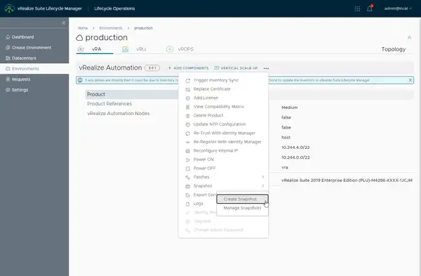Viewport: 421px width, 276px height.
Task: Click the Requests icon
Action: (8, 79)
